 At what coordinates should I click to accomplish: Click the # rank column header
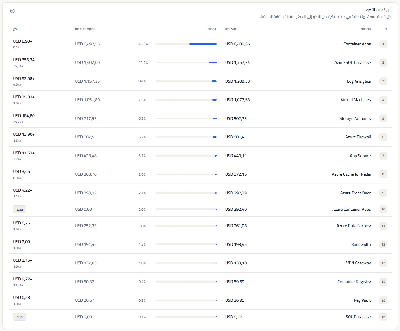pyautogui.click(x=386, y=29)
